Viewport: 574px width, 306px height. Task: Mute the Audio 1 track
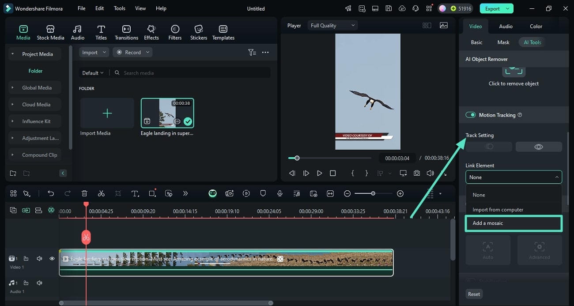(39, 283)
